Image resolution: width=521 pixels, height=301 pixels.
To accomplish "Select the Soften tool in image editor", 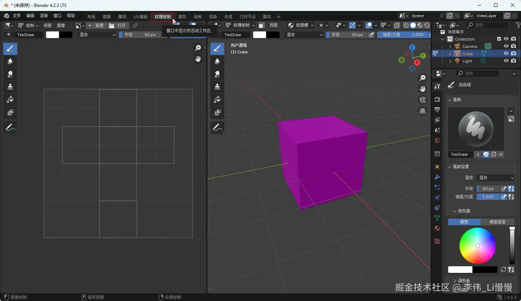I will 10,61.
